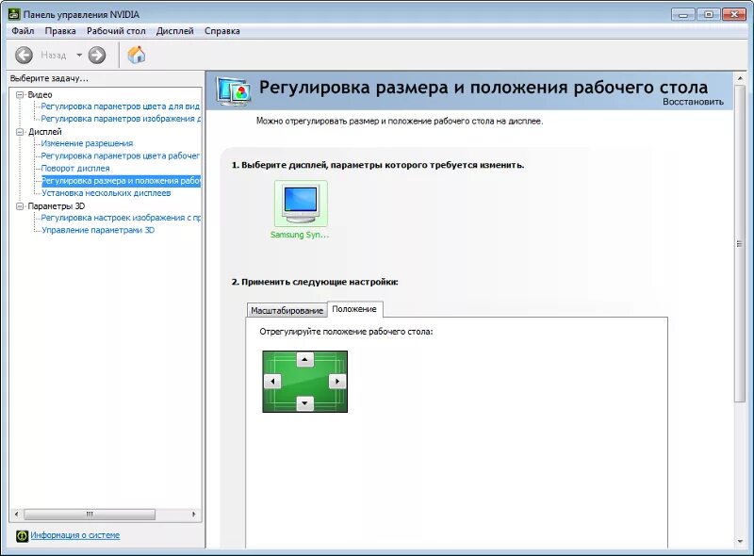Image resolution: width=754 pixels, height=556 pixels.
Task: Open Регулировка параметров изображения for video
Action: 121,119
